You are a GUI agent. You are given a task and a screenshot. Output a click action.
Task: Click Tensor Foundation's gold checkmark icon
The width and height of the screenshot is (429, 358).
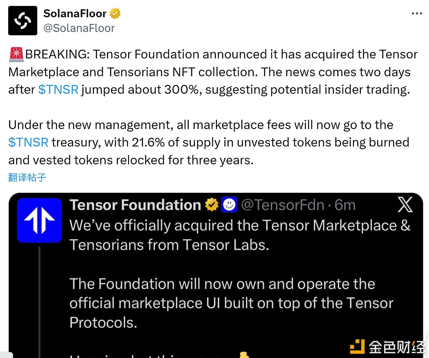(x=212, y=205)
